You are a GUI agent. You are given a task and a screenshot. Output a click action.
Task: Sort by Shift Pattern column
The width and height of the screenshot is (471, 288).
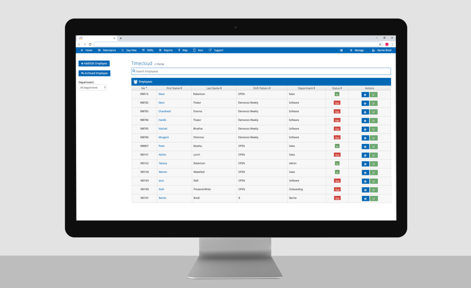[x=262, y=88]
